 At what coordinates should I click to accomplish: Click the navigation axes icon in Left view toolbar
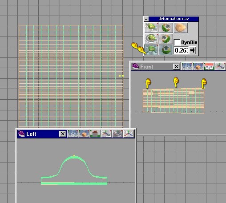coord(106,134)
